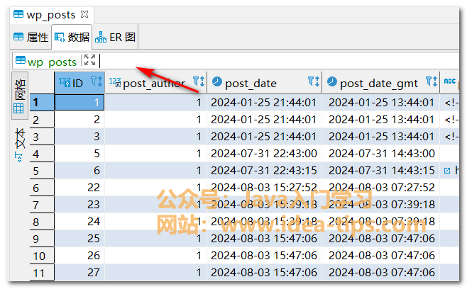Viewport: 467px width, 289px height.
Task: Select row number 5 header
Action: [x=42, y=171]
